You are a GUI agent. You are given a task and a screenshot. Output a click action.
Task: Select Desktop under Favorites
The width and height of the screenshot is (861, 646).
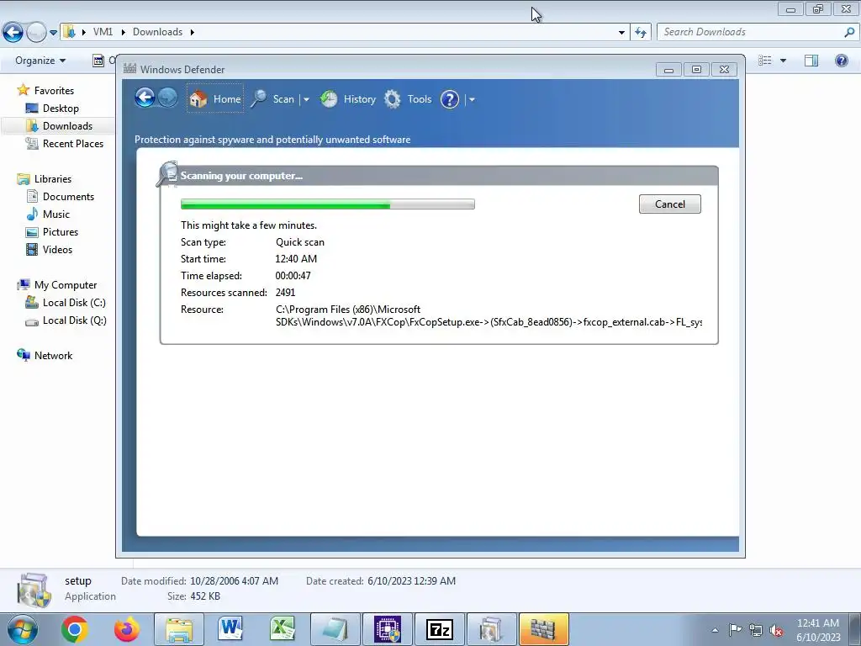[61, 109]
